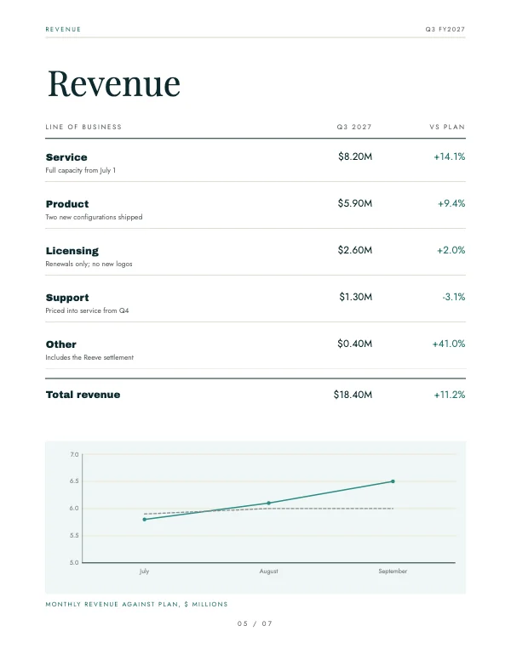Click the 'Q3 FY2027' header text
Viewport: 511px width, 660px height.
tap(445, 29)
